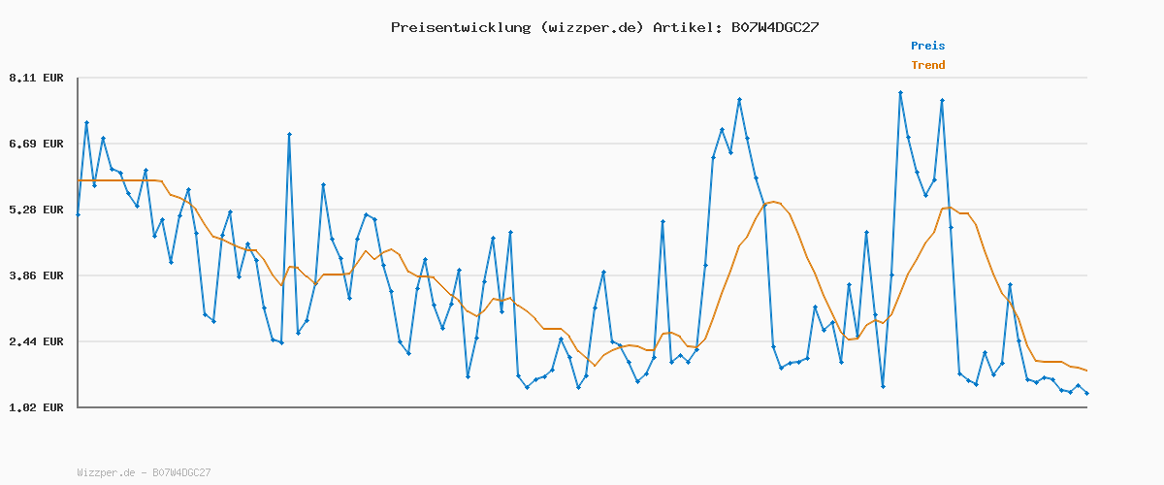
Task: Click the Preis legend label
Action: (x=927, y=46)
